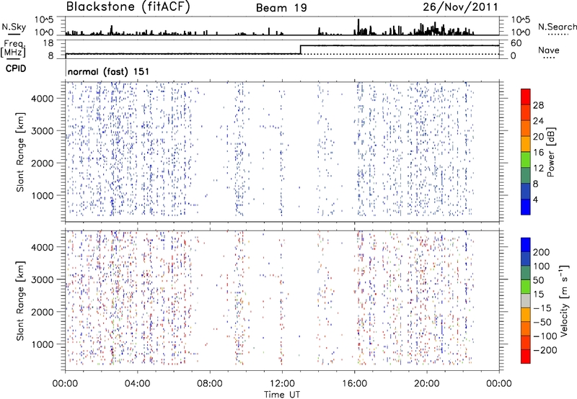577x399 pixels.
Task: Click the '20:00' time tick label
Action: [426, 384]
